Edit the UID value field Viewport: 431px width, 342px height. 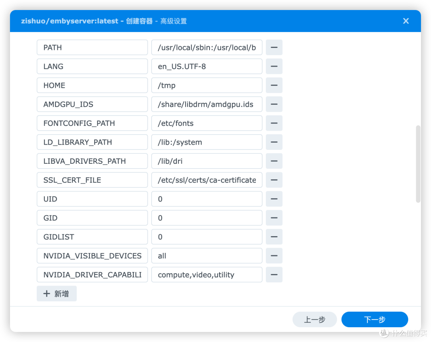tap(206, 199)
